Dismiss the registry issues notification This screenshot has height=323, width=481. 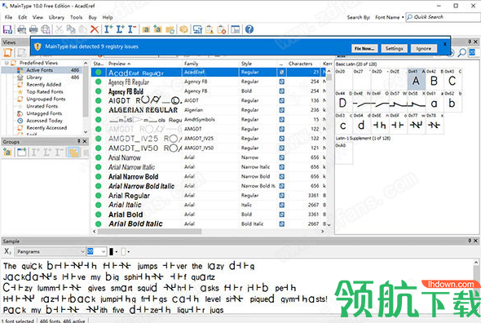pyautogui.click(x=445, y=44)
